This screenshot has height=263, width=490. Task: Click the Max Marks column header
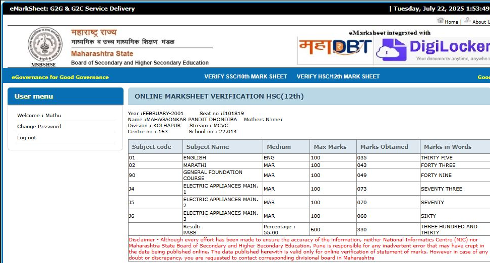point(330,147)
